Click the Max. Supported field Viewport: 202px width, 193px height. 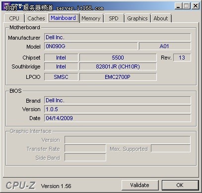171,148
